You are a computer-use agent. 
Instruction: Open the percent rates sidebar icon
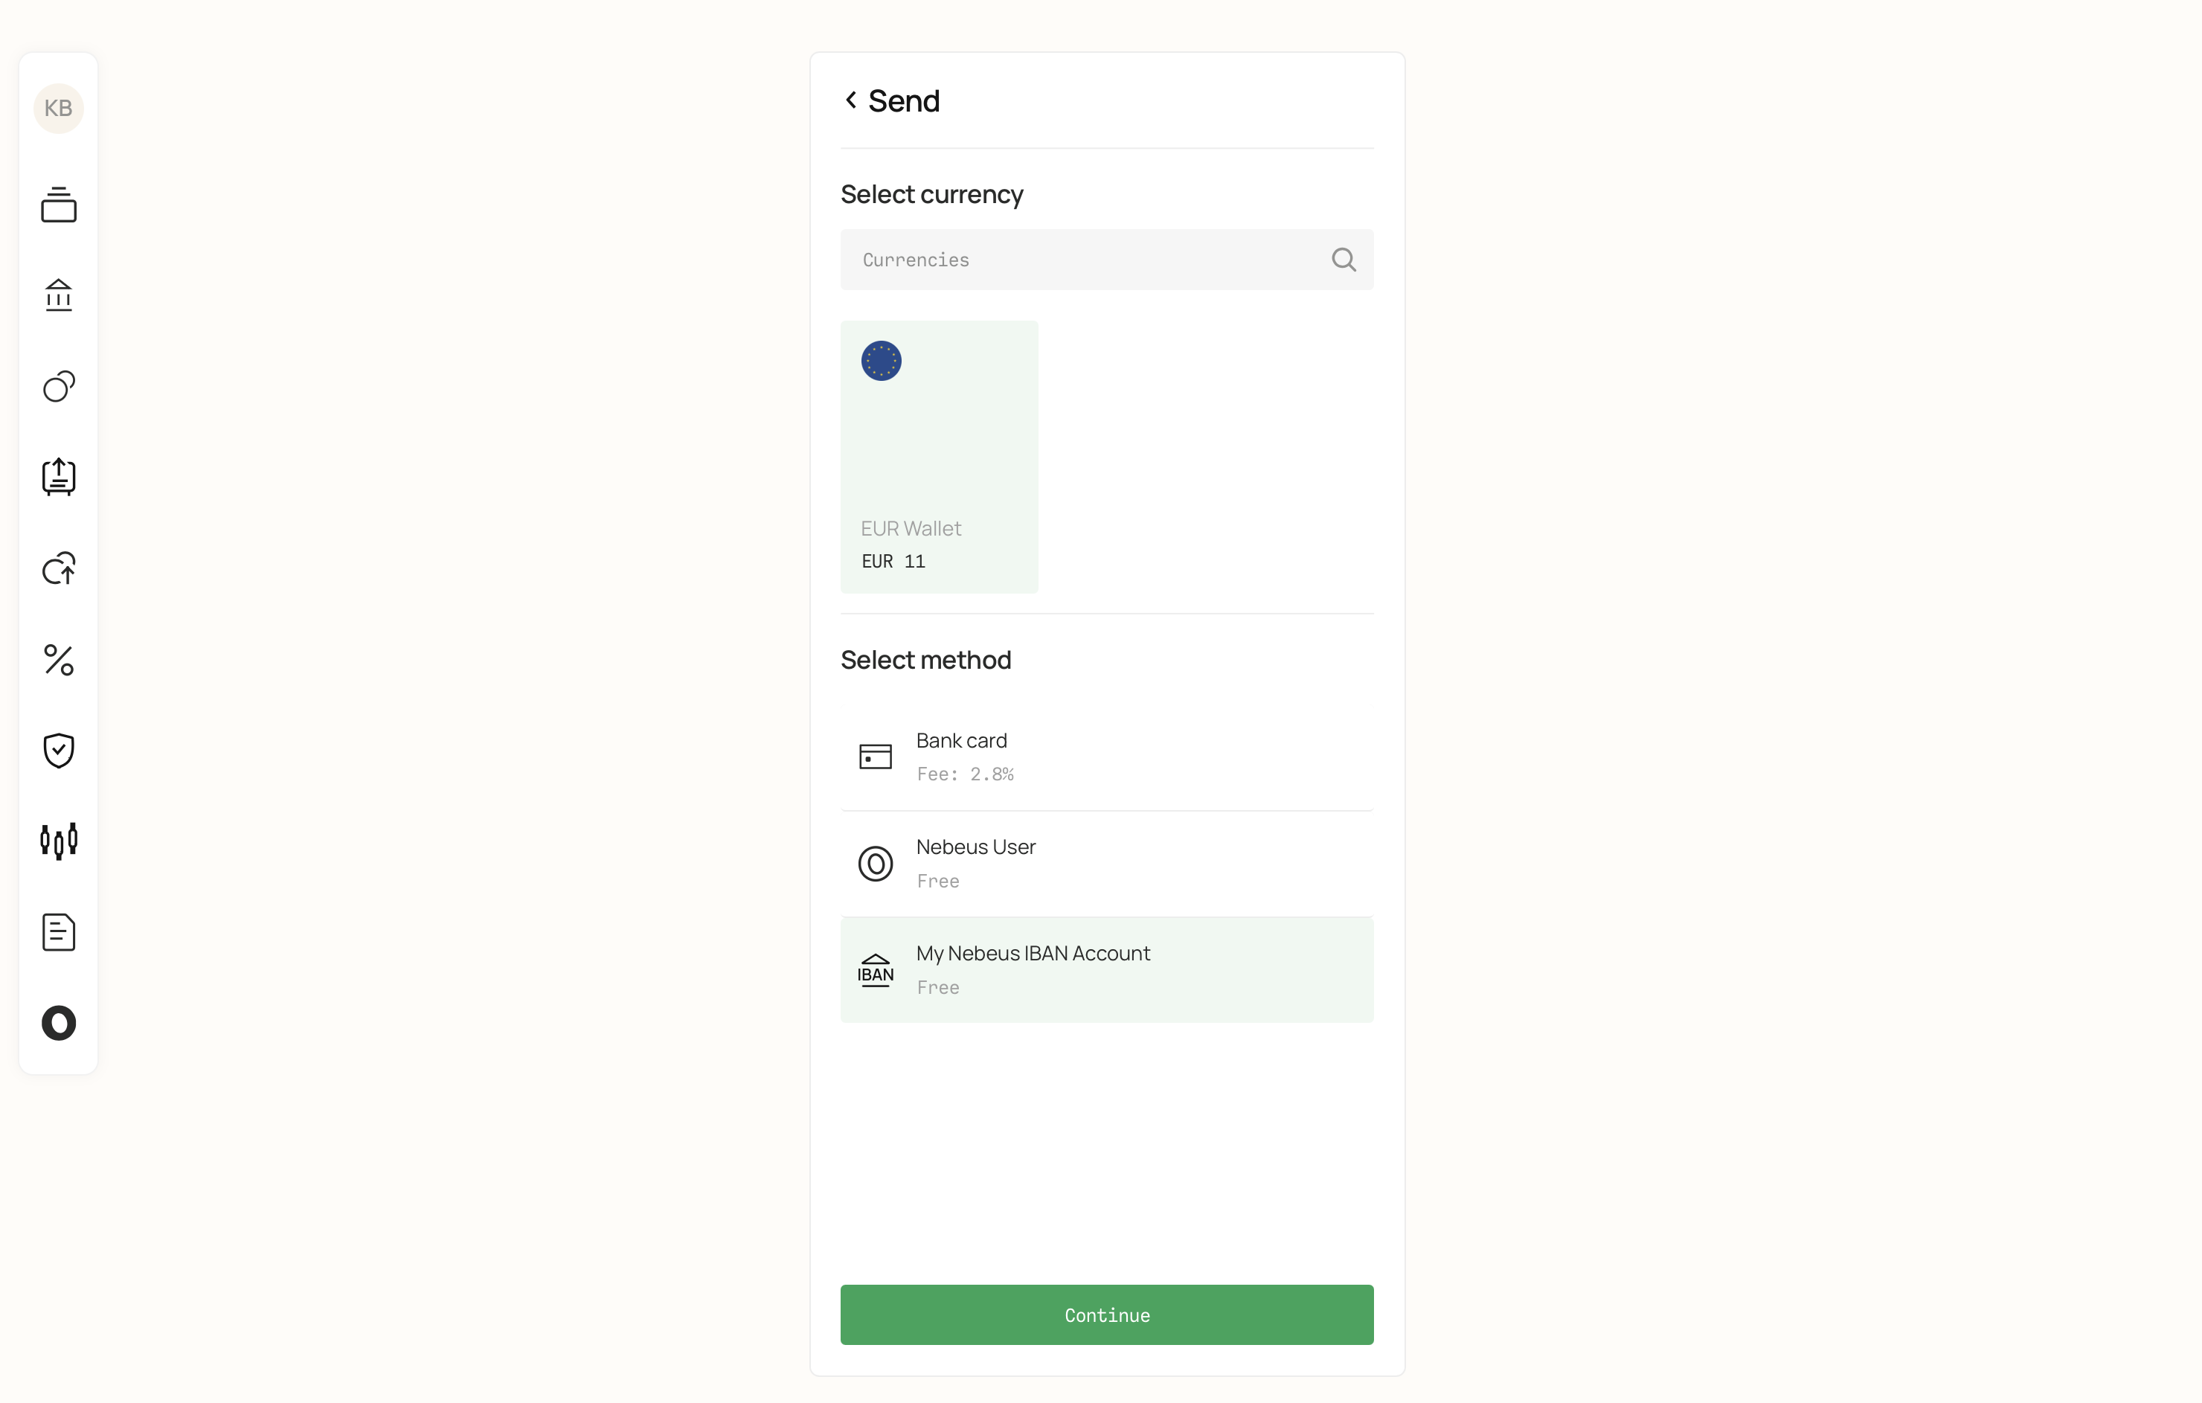click(59, 659)
